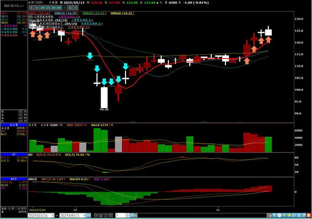Switch to the daily chart button
The image size is (312, 219).
click(x=65, y=8)
